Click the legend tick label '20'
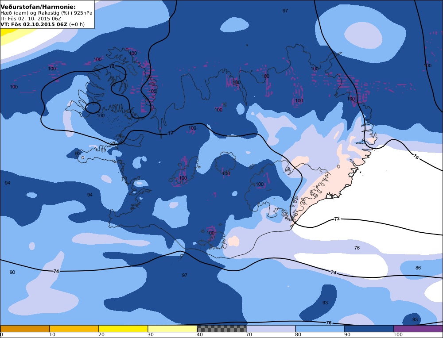This screenshot has width=443, height=338. point(101,334)
